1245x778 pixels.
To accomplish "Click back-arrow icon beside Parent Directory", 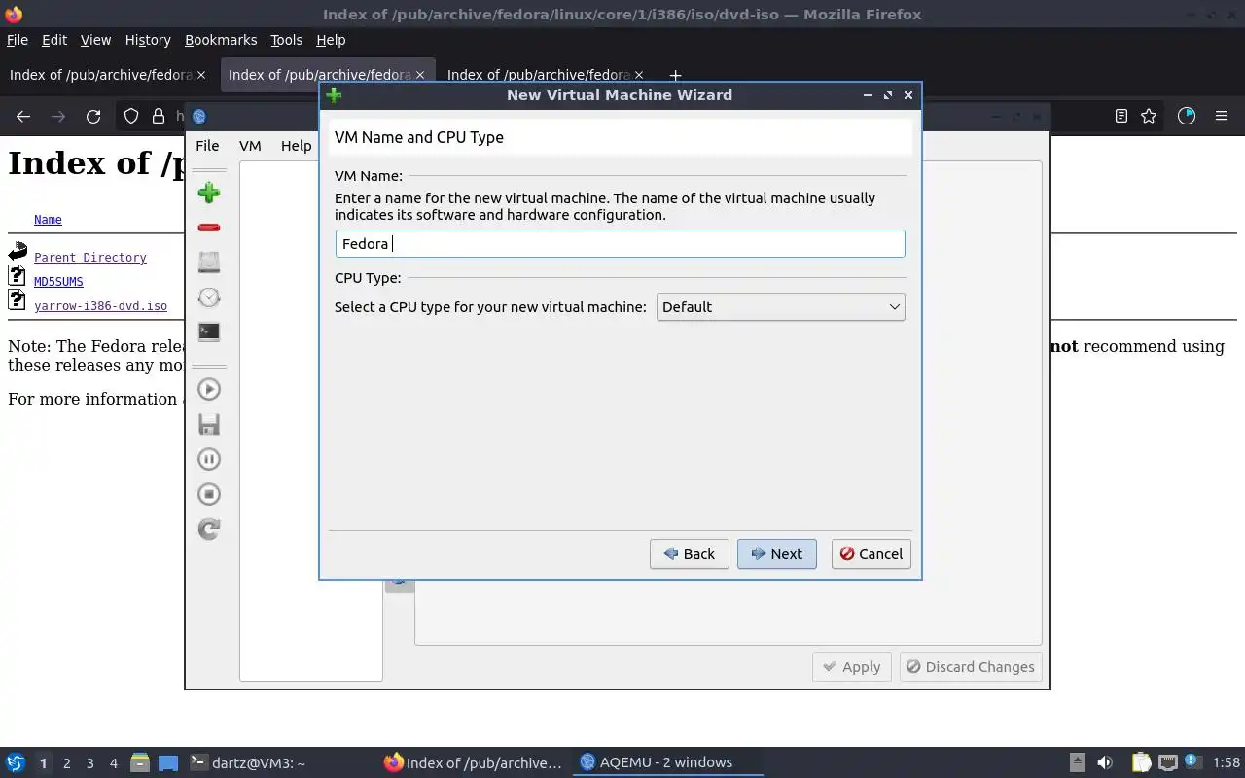I will (18, 251).
